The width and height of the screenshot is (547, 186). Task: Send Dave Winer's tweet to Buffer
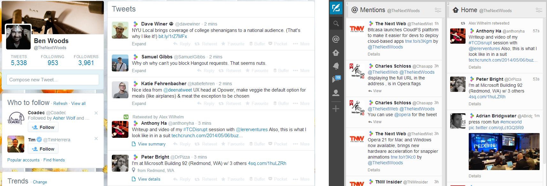click(257, 44)
